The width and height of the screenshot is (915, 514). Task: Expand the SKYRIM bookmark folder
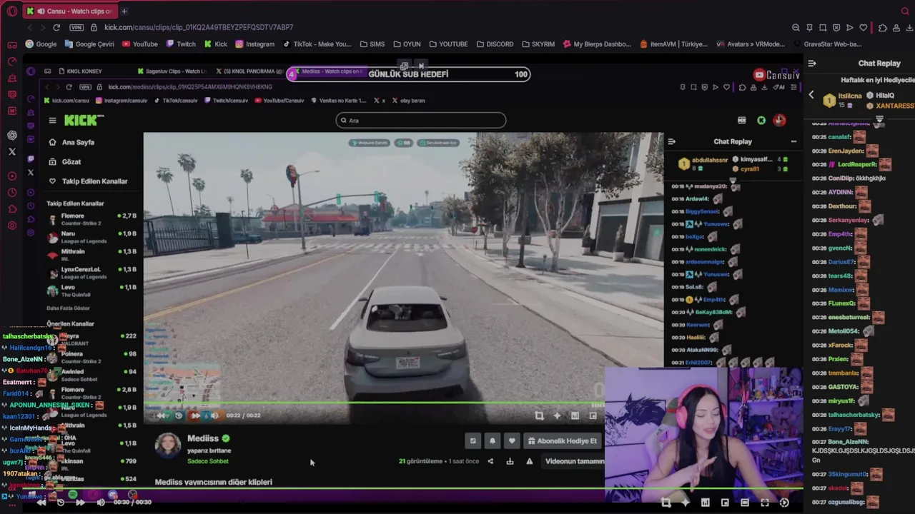click(538, 44)
